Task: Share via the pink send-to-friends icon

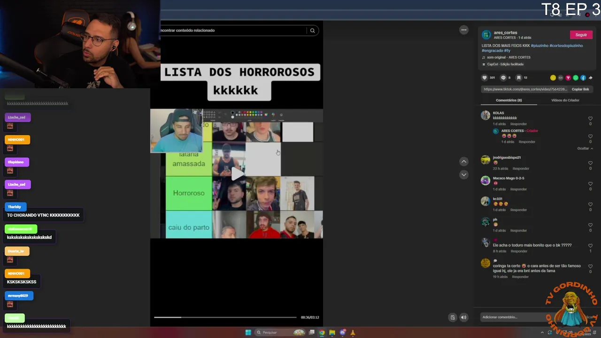Action: point(568,77)
